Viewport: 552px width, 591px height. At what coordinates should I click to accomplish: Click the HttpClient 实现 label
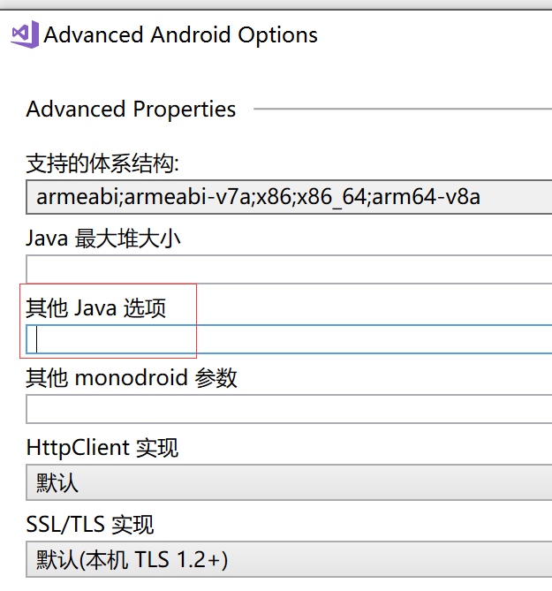click(102, 447)
